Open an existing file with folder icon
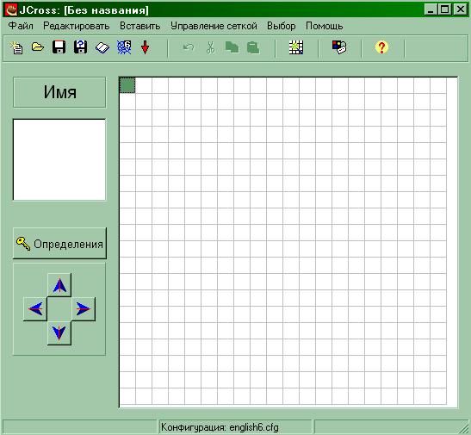471x435 pixels. 38,47
